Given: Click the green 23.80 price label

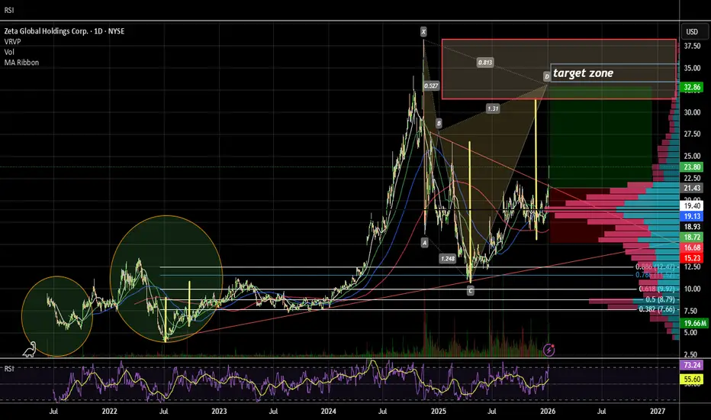Looking at the screenshot, I should tap(692, 166).
